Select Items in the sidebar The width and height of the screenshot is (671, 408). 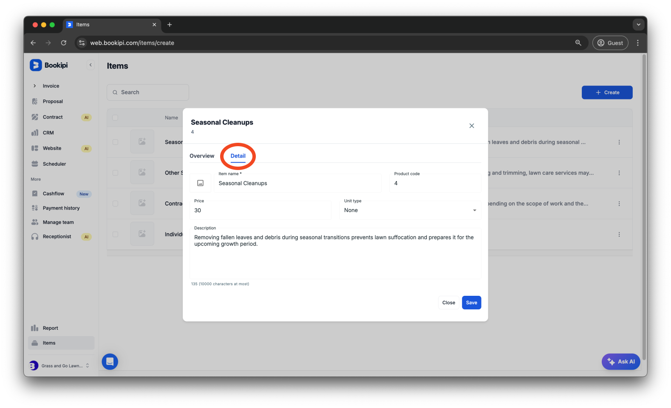coord(61,343)
